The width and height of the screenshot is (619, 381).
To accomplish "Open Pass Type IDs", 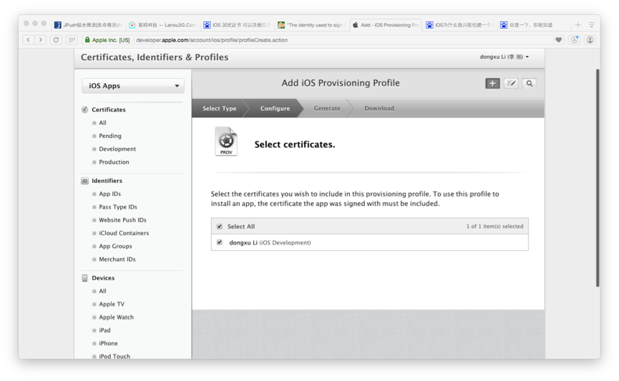I will [118, 207].
